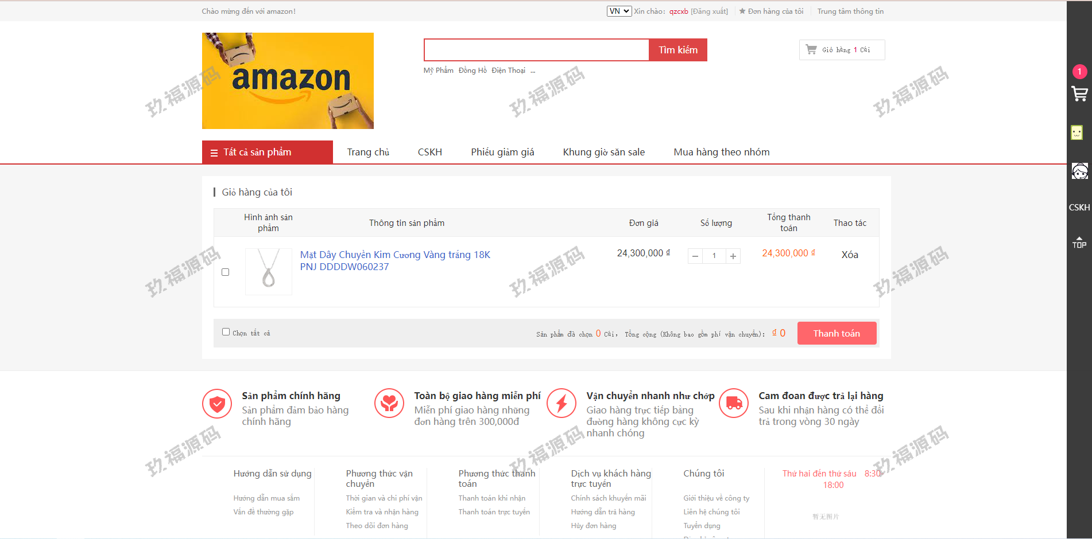
Task: Click Xóa to remove the product
Action: click(850, 255)
